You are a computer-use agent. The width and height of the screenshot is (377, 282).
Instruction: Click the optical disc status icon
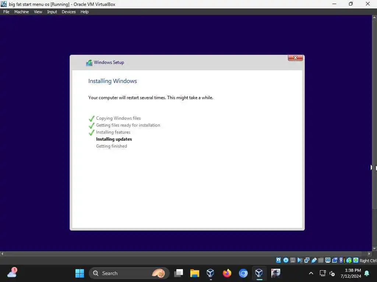[286, 260]
